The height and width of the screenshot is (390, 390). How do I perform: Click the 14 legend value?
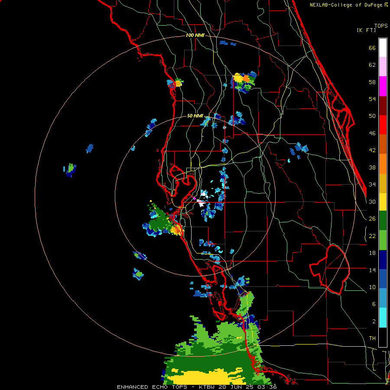[372, 270]
